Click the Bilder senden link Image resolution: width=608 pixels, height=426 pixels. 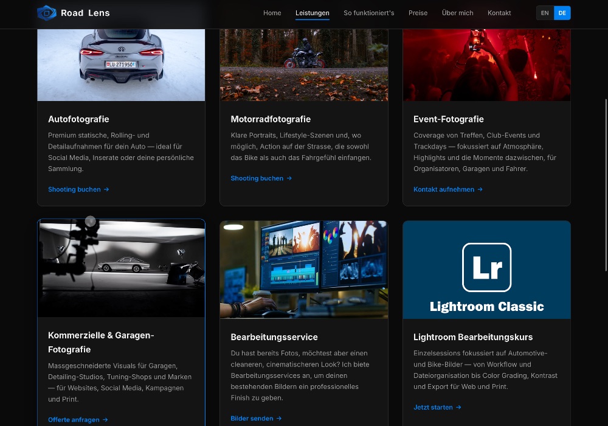tap(256, 418)
